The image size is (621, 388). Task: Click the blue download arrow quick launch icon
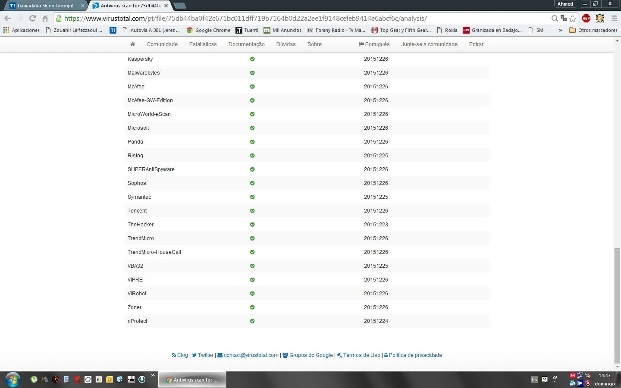141,379
